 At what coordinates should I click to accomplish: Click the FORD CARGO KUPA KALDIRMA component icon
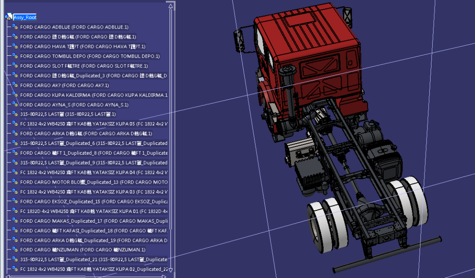[x=15, y=95]
